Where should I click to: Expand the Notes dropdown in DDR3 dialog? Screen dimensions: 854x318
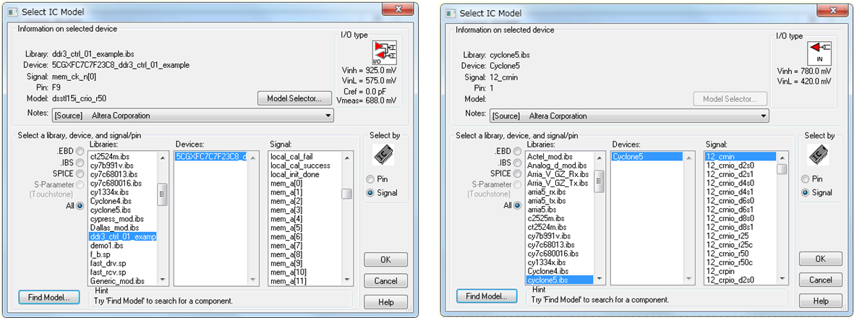[x=328, y=116]
